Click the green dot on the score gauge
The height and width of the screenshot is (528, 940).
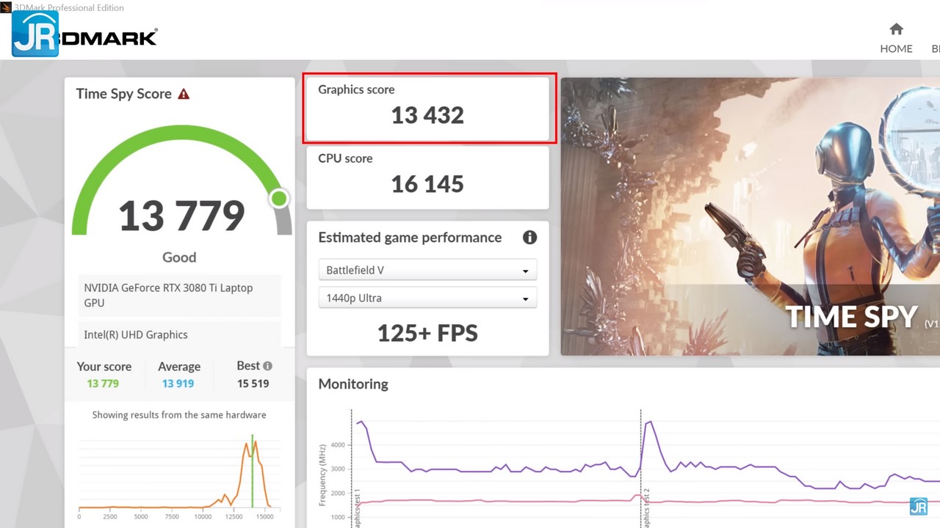[279, 198]
